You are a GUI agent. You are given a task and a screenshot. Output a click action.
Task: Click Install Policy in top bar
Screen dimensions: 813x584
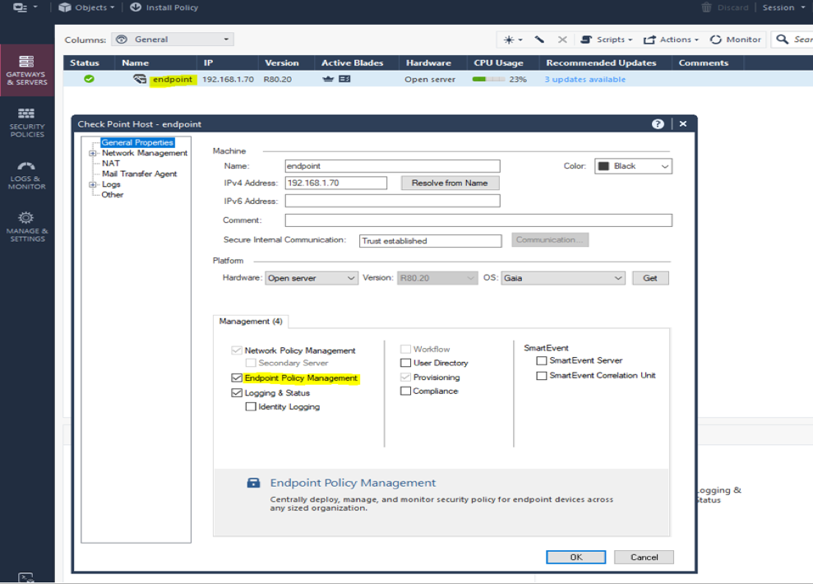coord(164,7)
